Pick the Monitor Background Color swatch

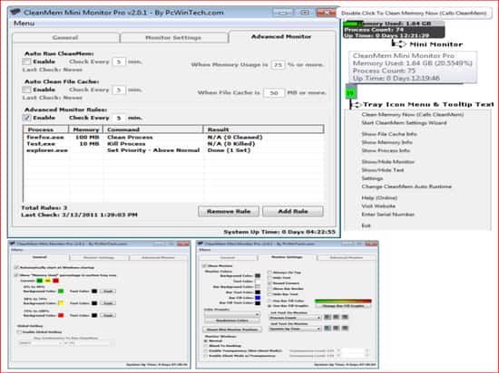(258, 276)
